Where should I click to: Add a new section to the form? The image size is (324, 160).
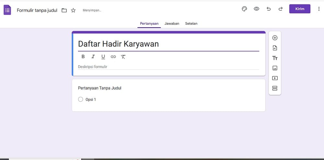point(275,88)
